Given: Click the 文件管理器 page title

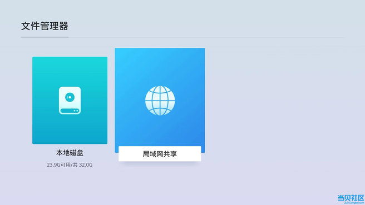Looking at the screenshot, I should coord(45,26).
